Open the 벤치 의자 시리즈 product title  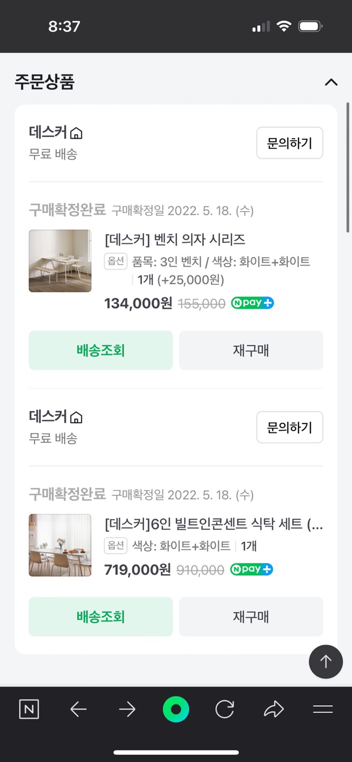(175, 240)
